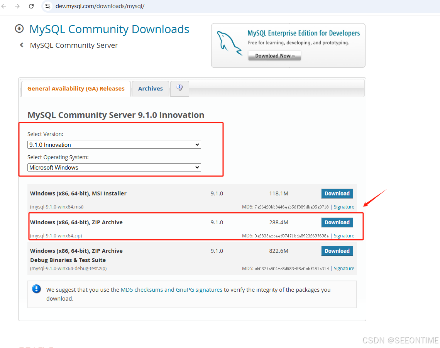Download the Debug Binaries & Test Suite ZIP
This screenshot has width=440, height=348.
pyautogui.click(x=337, y=251)
